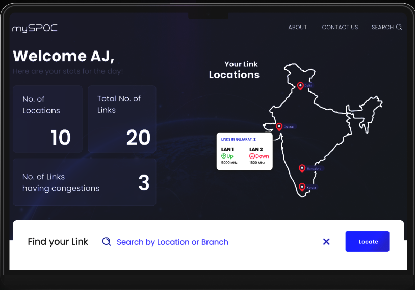The height and width of the screenshot is (290, 415).
Task: Click the green Up arrow icon for LAN 1
Action: (223, 156)
